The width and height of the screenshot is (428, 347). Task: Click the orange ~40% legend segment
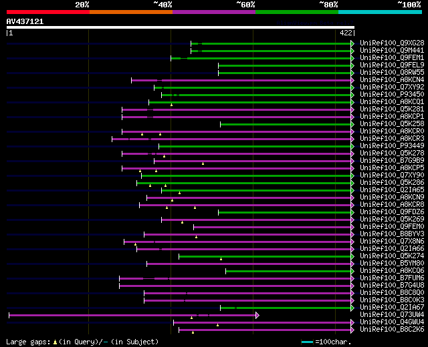(131, 12)
